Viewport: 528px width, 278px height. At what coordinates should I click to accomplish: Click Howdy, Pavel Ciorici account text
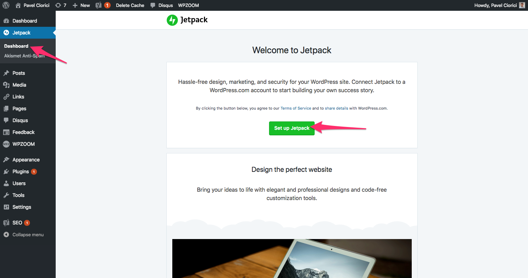pyautogui.click(x=496, y=5)
